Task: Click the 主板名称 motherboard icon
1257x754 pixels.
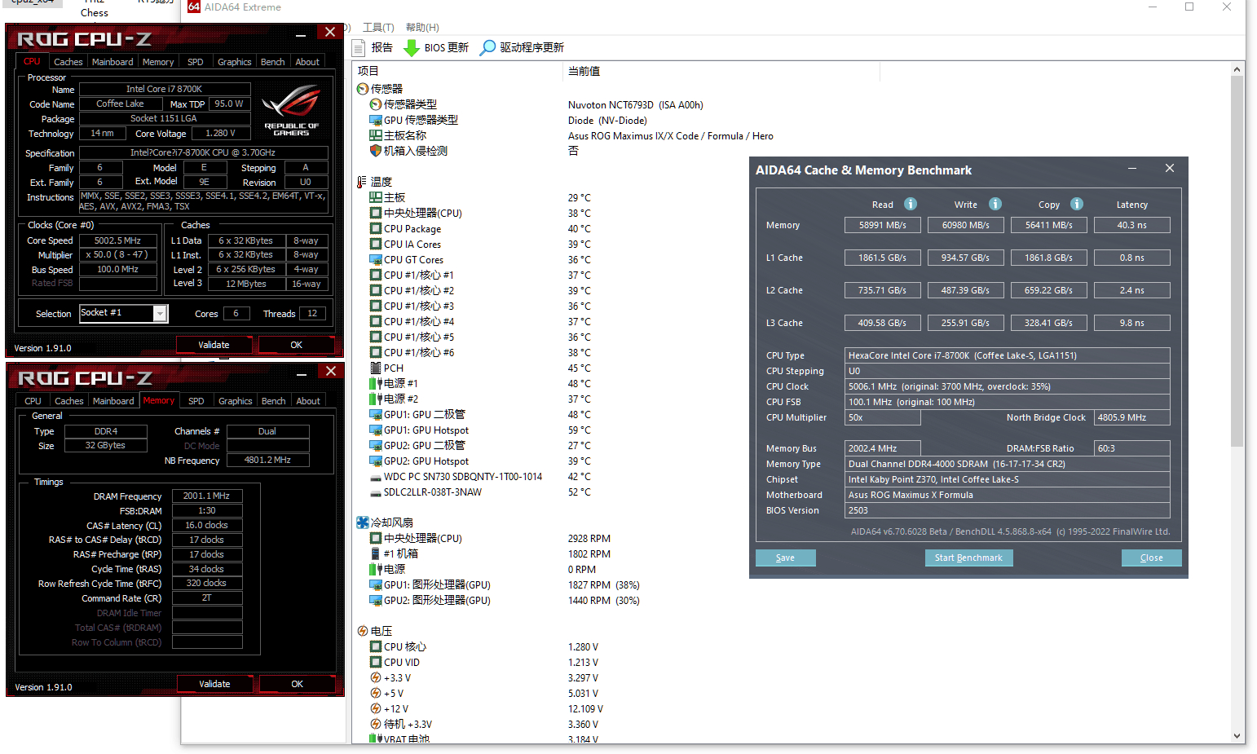Action: [x=376, y=135]
